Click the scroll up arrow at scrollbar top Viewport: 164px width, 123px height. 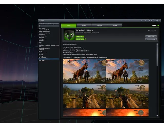pos(157,44)
